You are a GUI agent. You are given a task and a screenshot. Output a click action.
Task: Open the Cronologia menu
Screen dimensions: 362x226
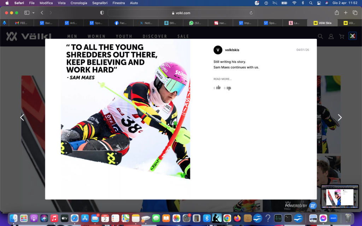[78, 3]
